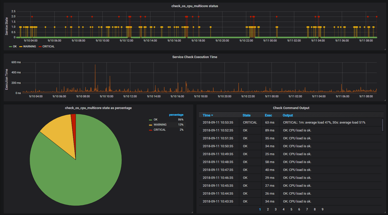Sort table by Exec column header

pos(268,115)
